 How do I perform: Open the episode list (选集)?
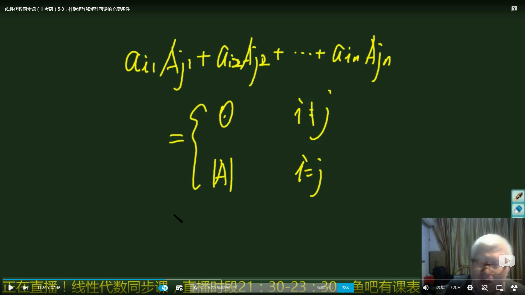[440, 288]
